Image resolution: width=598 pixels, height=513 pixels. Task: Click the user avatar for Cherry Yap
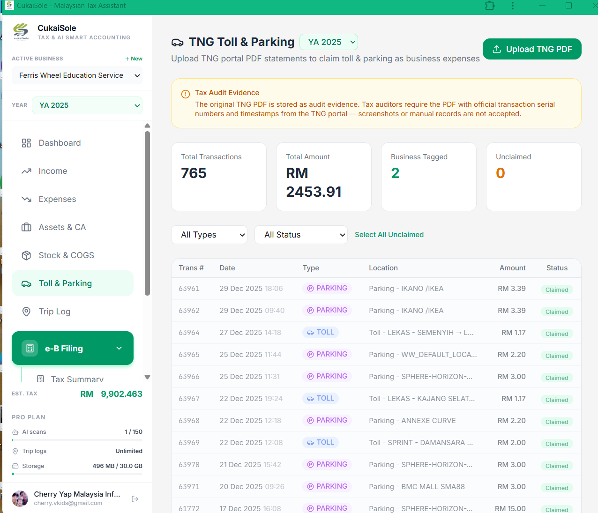pos(20,498)
